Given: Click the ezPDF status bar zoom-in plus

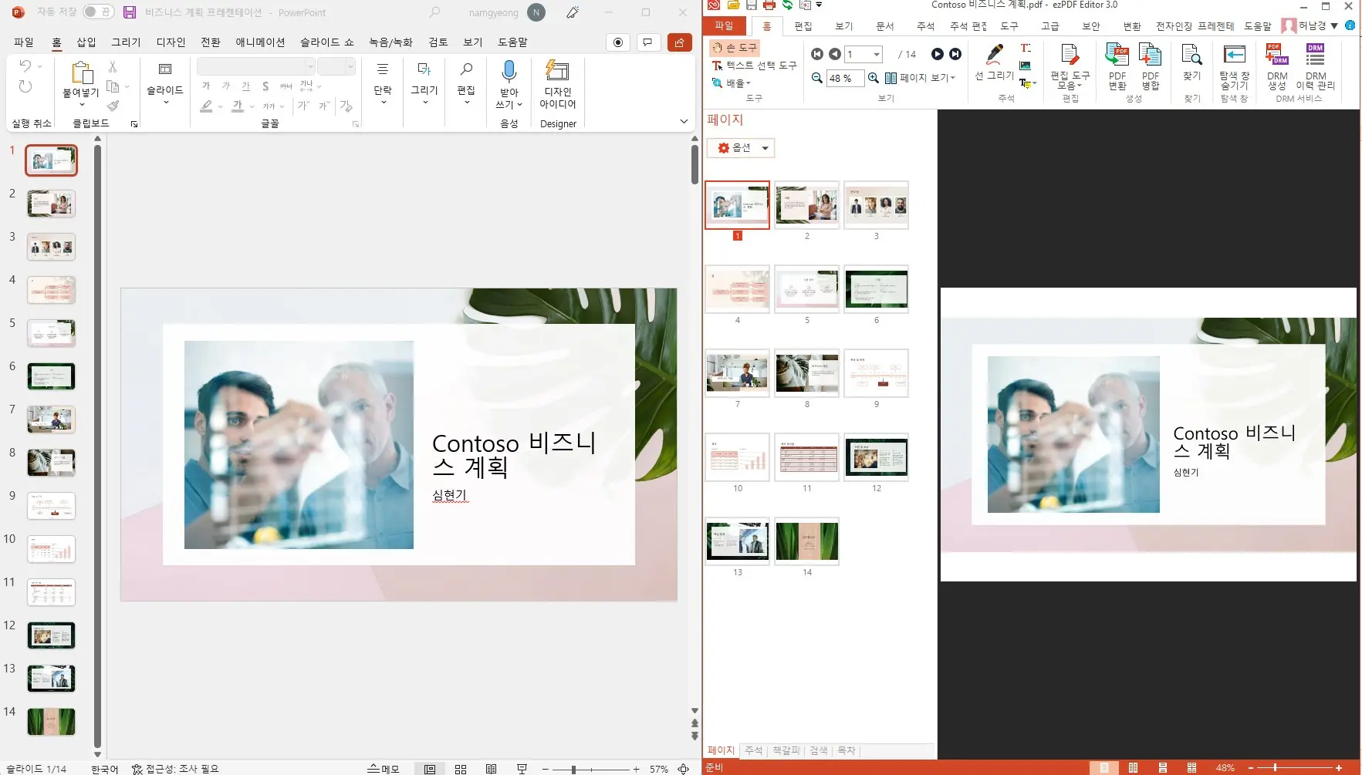Looking at the screenshot, I should tap(1340, 768).
